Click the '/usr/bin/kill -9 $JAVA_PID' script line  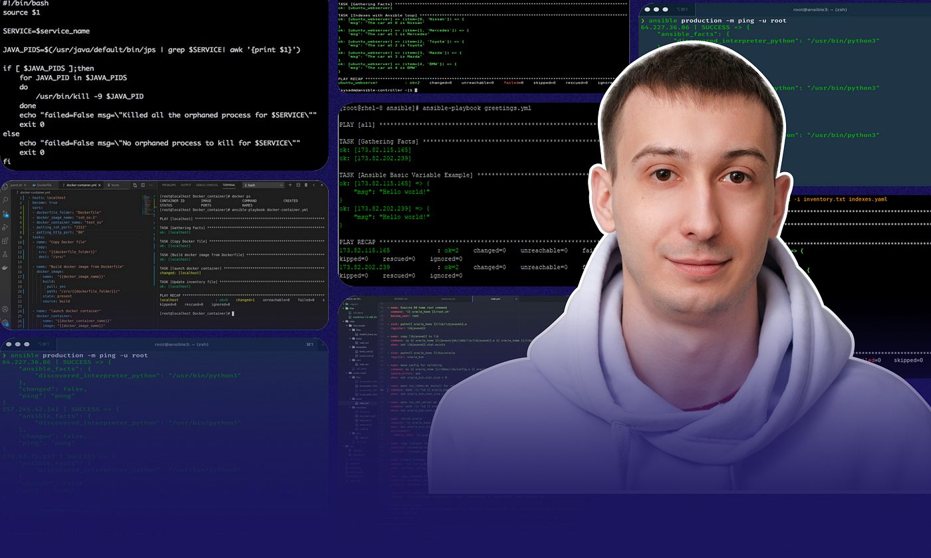[90, 96]
